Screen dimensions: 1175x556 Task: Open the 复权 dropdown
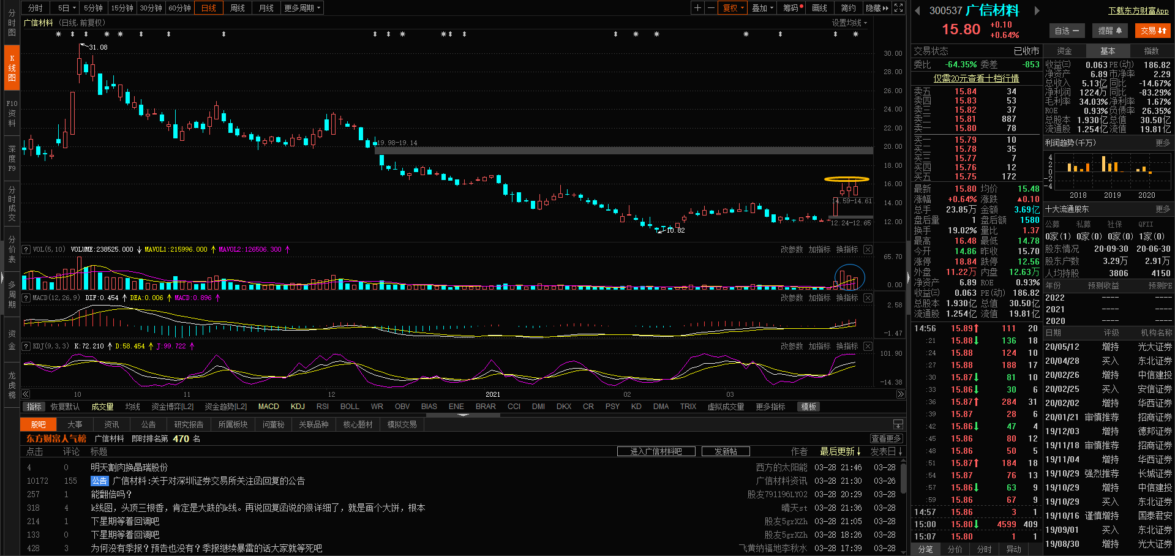point(733,8)
